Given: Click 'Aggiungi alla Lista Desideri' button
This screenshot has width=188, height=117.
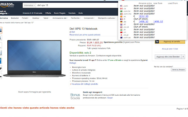Looking at the screenshot, I should pos(168,57).
